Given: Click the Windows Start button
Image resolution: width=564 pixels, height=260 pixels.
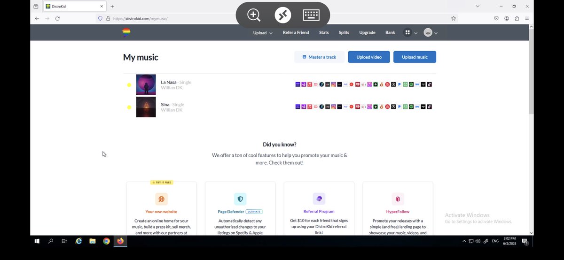Looking at the screenshot, I should click(x=37, y=241).
